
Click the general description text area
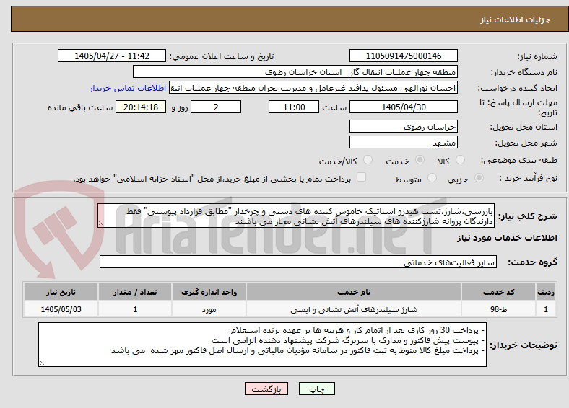coord(296,216)
